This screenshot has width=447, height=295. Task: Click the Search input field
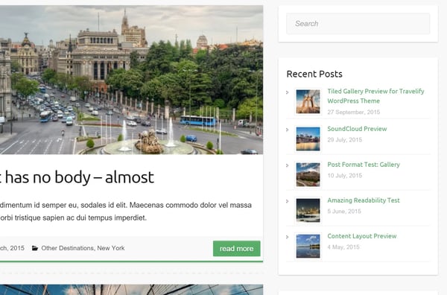tap(358, 24)
